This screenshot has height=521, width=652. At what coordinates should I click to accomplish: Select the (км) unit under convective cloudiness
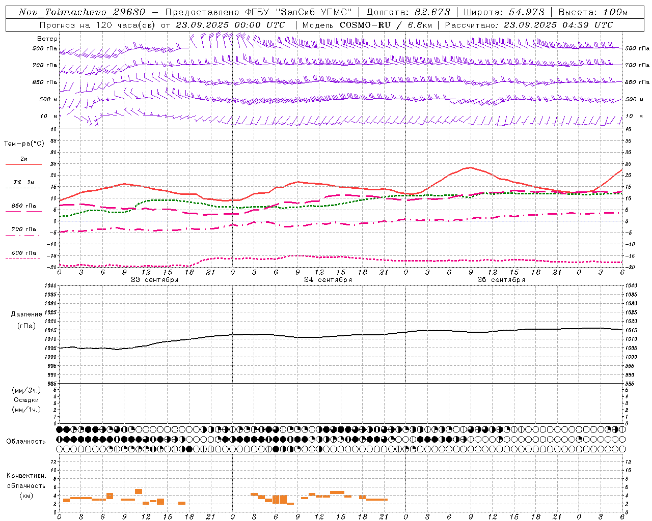point(26,496)
